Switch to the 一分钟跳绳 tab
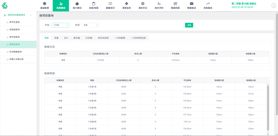Image resolution: width=278 pixels, height=136 pixels. [x=120, y=38]
